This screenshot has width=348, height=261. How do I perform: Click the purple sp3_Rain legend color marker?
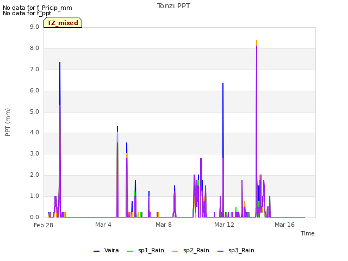point(220,251)
